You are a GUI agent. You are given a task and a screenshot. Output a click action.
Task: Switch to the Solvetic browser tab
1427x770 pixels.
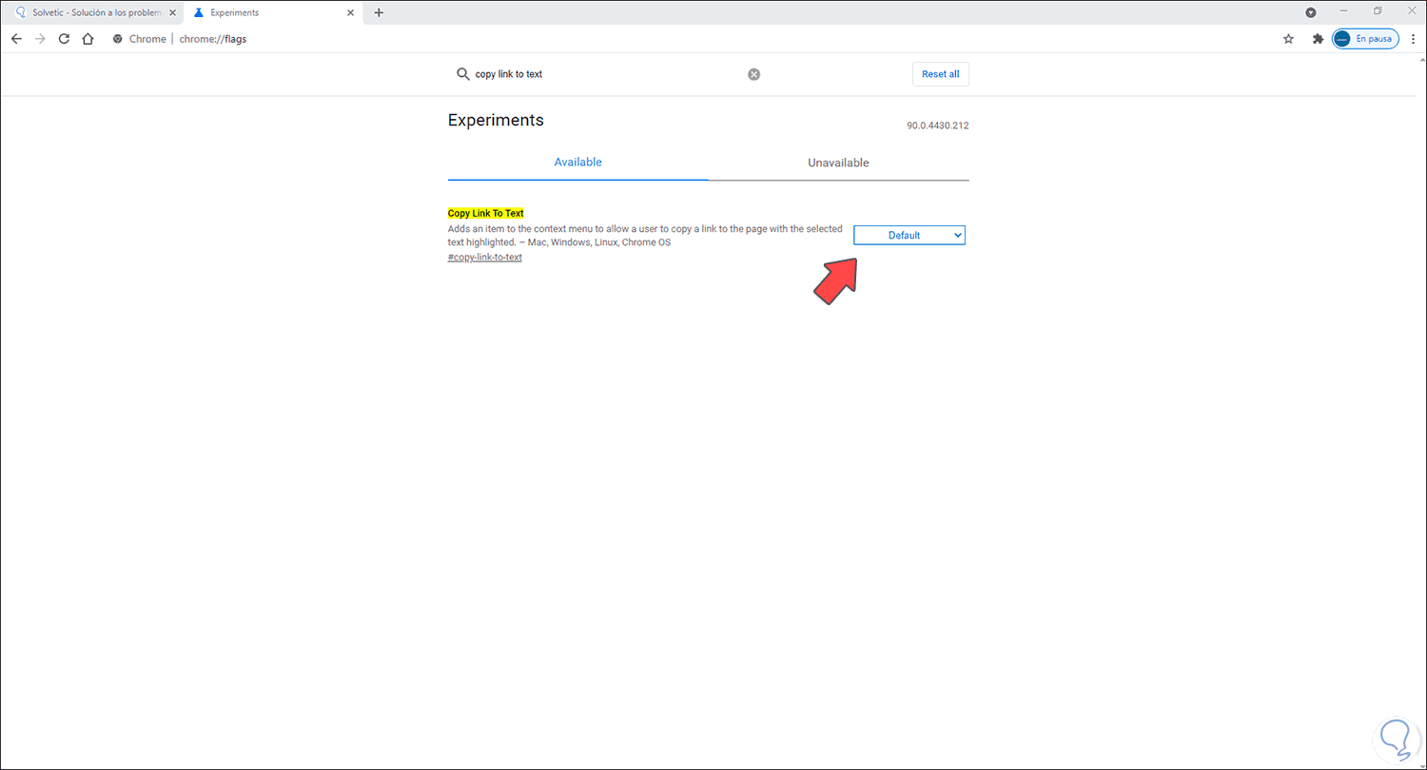tap(92, 13)
